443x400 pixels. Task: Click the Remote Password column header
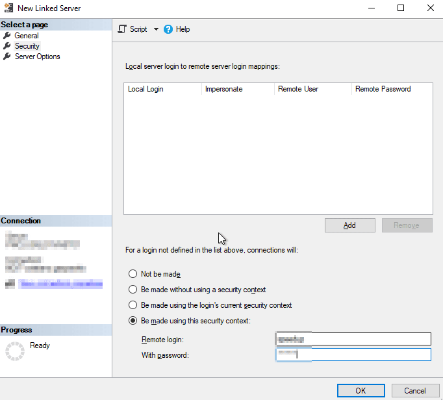[x=392, y=89]
